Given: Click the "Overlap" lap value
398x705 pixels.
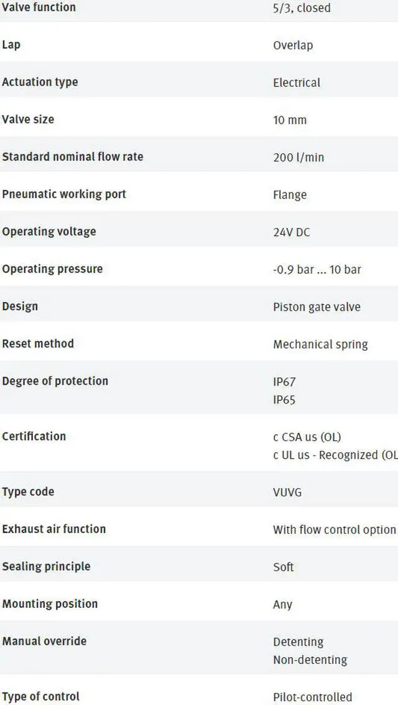Looking at the screenshot, I should click(x=293, y=45).
